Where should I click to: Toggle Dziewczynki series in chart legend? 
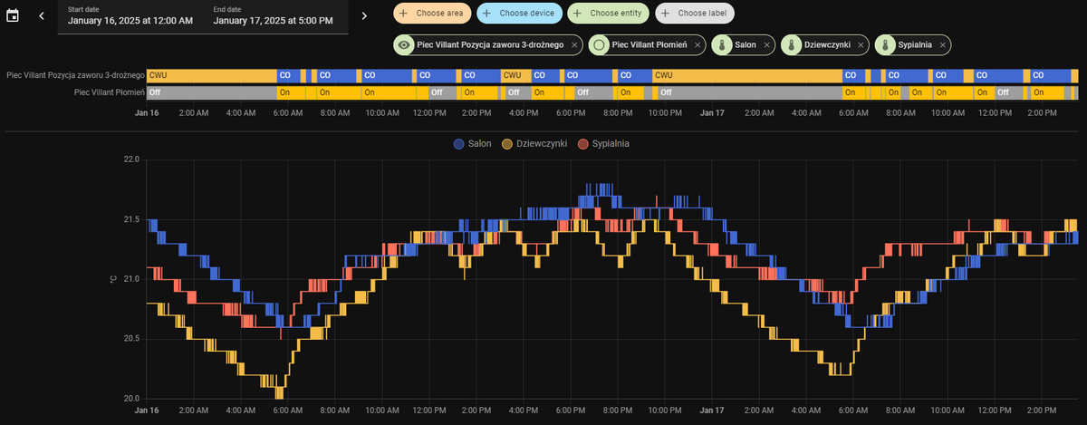pyautogui.click(x=533, y=144)
